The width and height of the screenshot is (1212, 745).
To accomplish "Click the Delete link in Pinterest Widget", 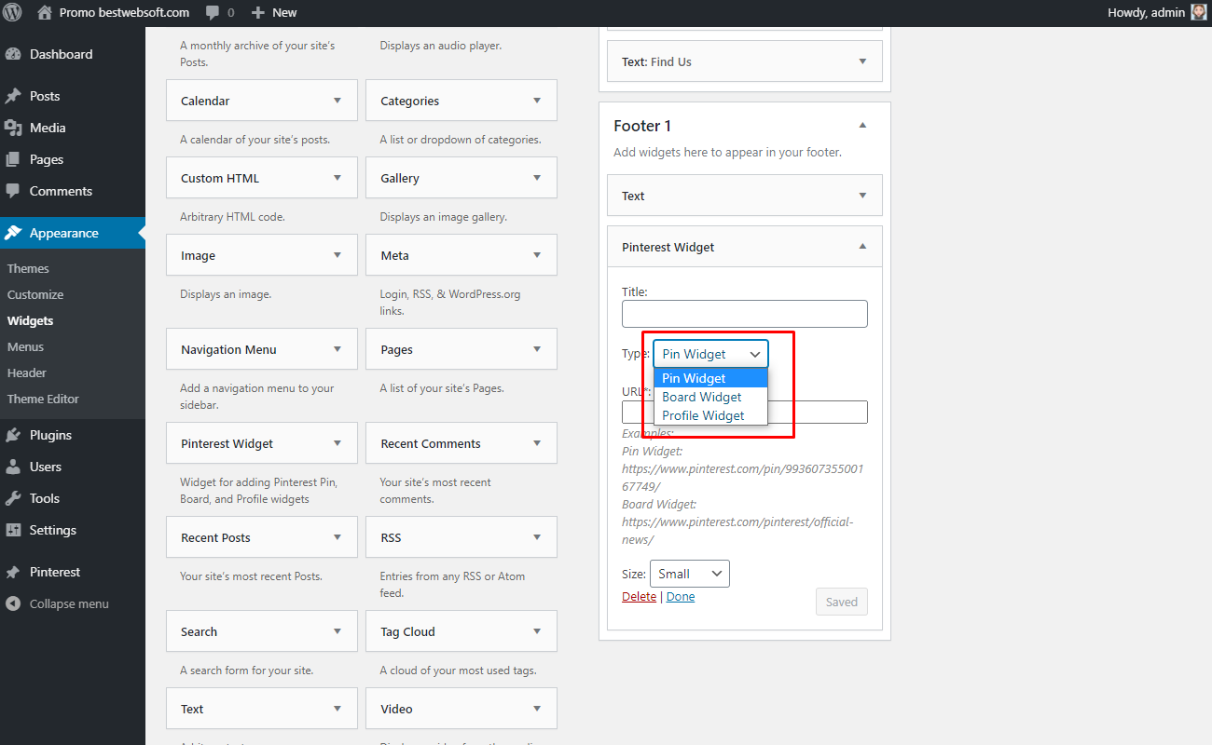I will click(639, 596).
